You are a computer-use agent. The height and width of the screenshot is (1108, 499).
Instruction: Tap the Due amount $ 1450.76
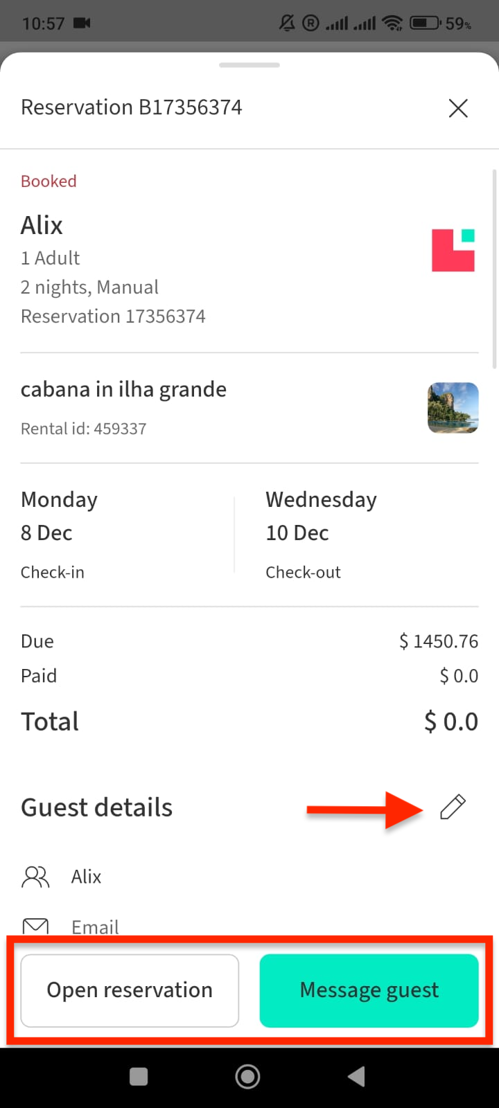click(438, 641)
